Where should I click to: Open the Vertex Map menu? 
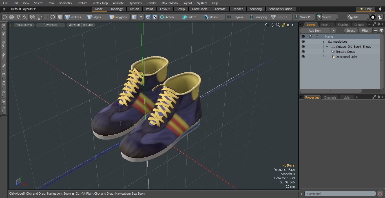click(100, 3)
